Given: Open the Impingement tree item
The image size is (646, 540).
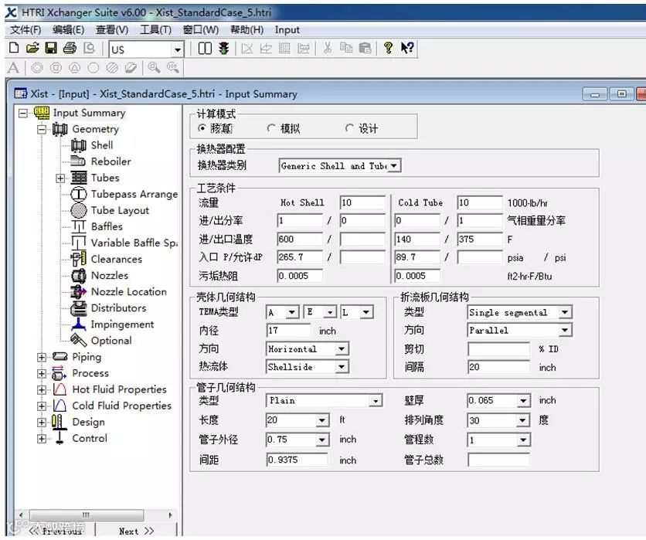Looking at the screenshot, I should pyautogui.click(x=122, y=324).
